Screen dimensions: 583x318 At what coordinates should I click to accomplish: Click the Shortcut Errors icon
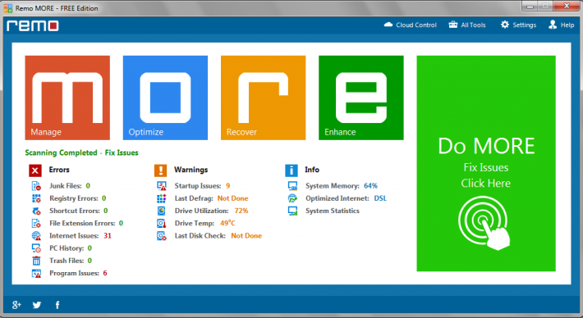(x=36, y=211)
